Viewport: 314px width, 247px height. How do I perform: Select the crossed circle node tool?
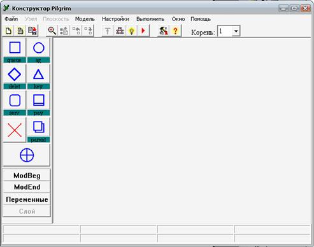point(27,155)
